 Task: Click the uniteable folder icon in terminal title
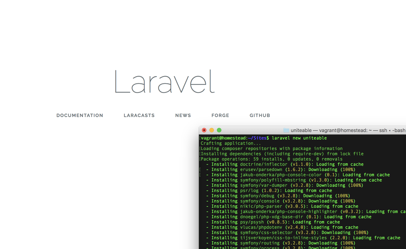coord(286,130)
